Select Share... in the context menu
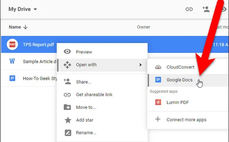Image resolution: width=229 pixels, height=142 pixels. (102, 82)
